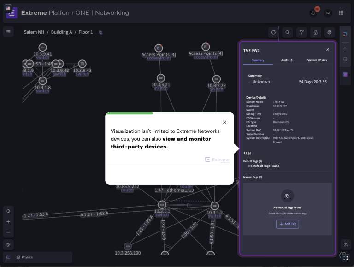354x267 pixels.
Task: Open the layout options icon
Action: [8, 245]
